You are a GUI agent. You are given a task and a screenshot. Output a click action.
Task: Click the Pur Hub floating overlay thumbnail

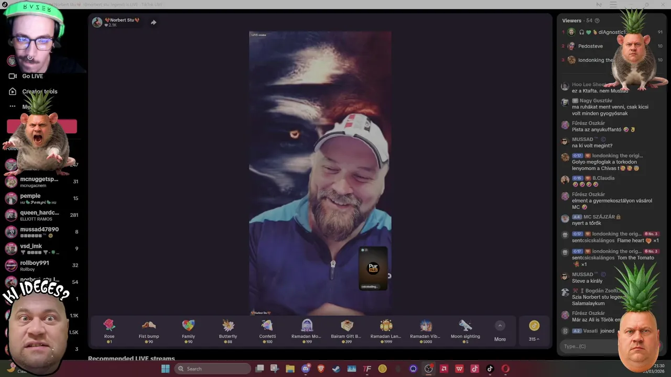click(x=373, y=269)
